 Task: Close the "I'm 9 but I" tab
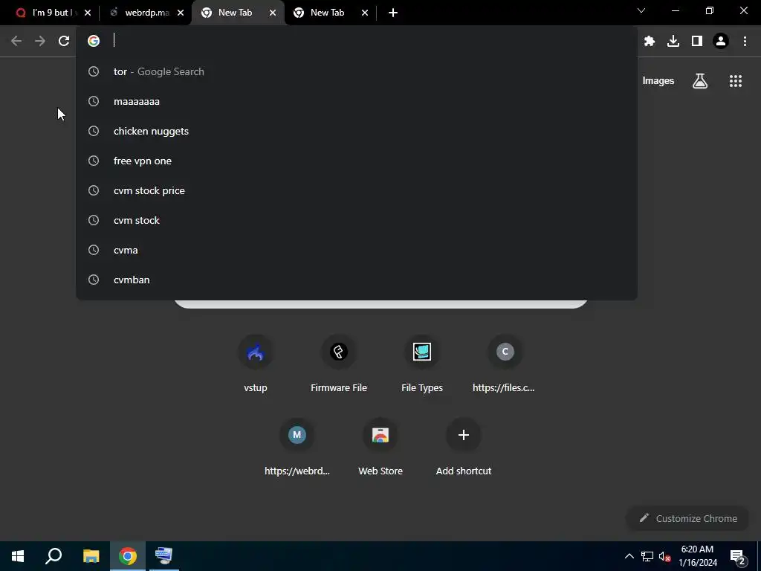tap(88, 13)
